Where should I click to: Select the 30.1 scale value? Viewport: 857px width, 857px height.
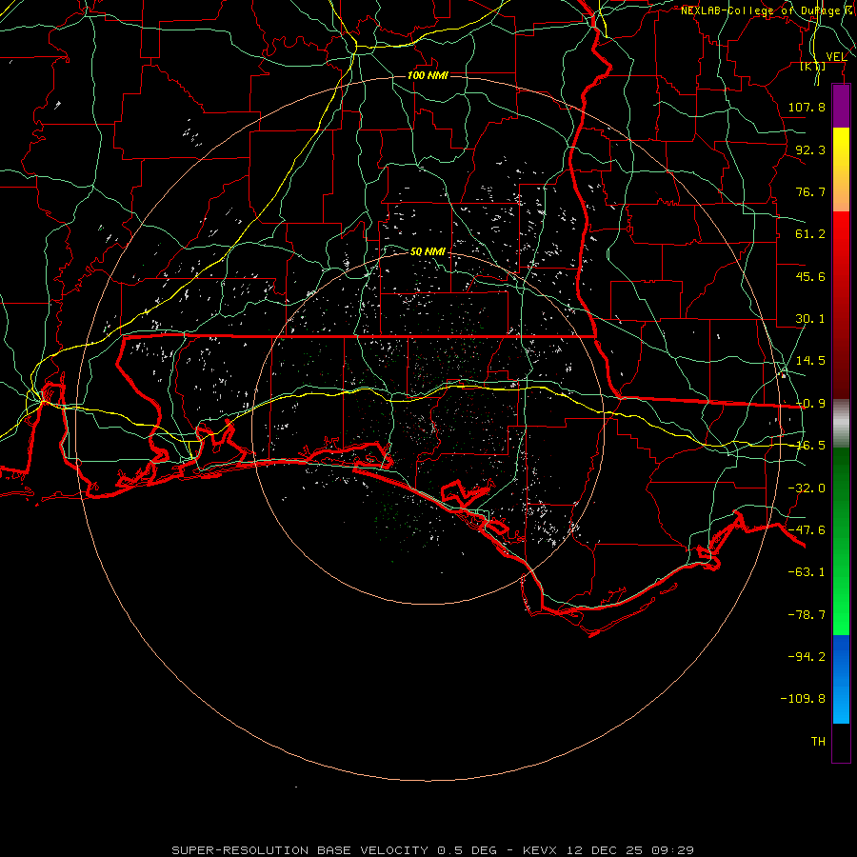(x=810, y=319)
